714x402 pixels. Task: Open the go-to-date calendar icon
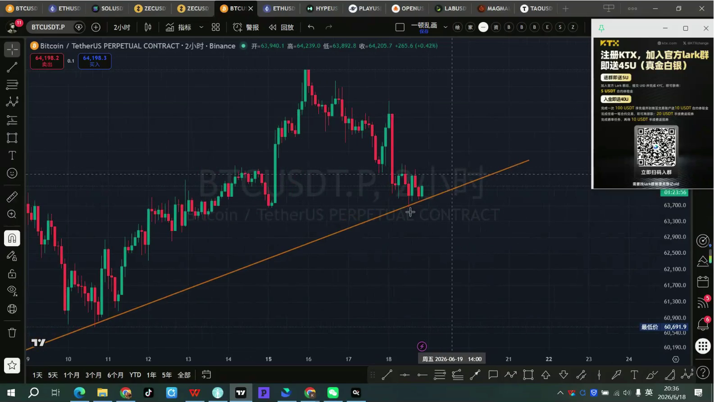pyautogui.click(x=206, y=375)
